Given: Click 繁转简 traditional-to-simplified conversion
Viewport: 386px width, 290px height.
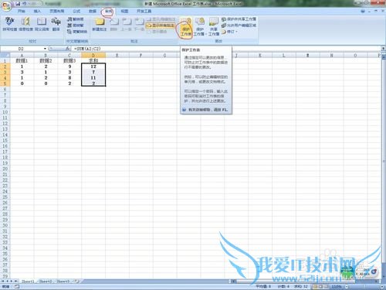Looking at the screenshot, I should [x=76, y=19].
